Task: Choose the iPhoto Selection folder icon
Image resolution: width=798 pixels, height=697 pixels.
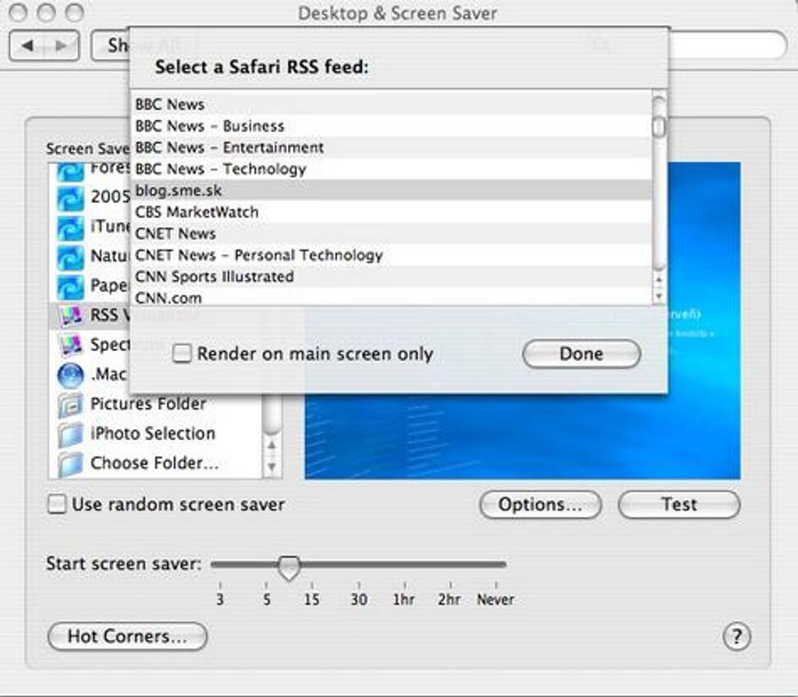Action: coord(70,434)
